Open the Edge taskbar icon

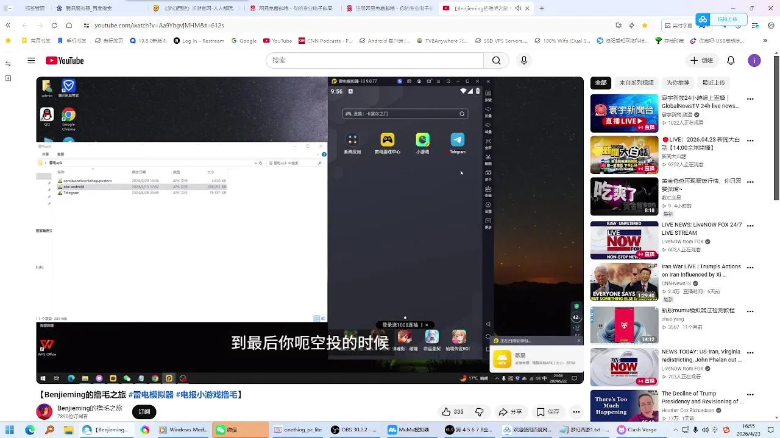coord(30,429)
